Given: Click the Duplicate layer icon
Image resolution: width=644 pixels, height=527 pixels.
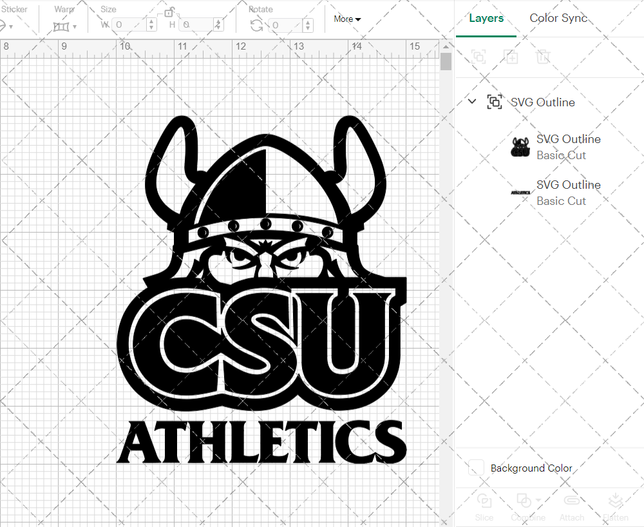Looking at the screenshot, I should click(x=511, y=57).
